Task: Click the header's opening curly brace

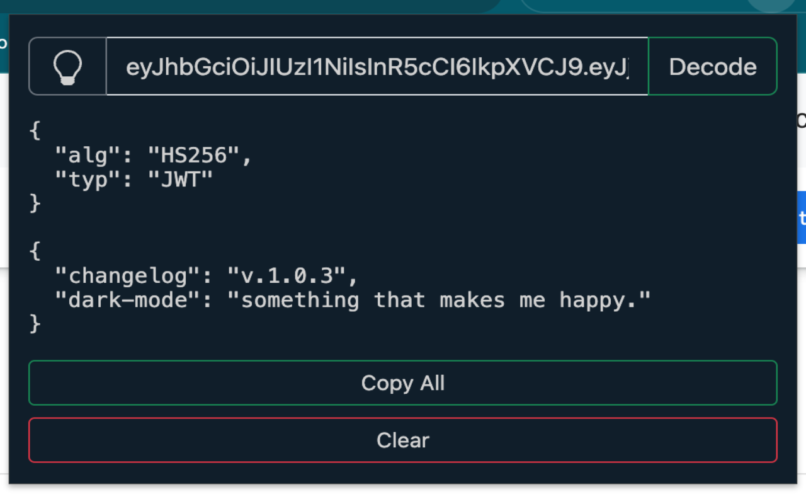Action: [x=35, y=131]
